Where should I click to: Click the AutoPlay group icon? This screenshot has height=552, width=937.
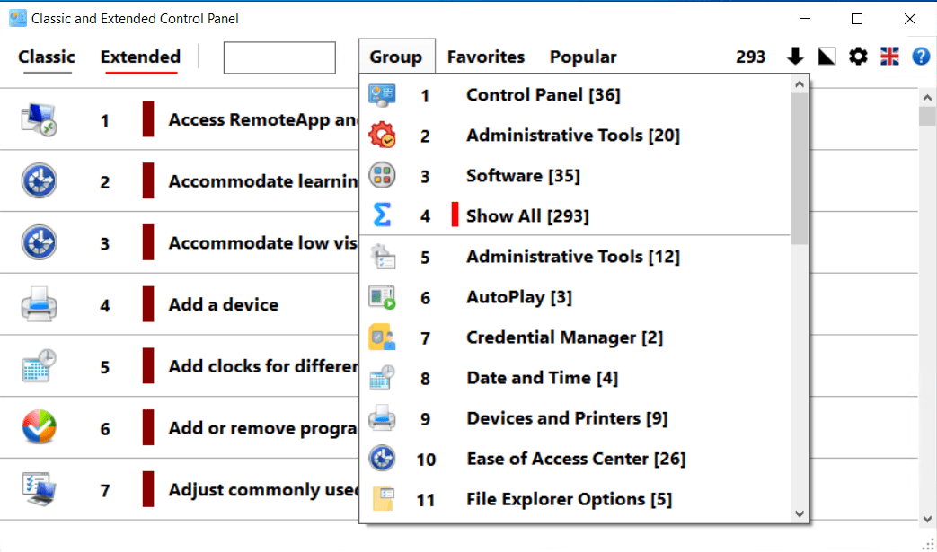tap(382, 297)
